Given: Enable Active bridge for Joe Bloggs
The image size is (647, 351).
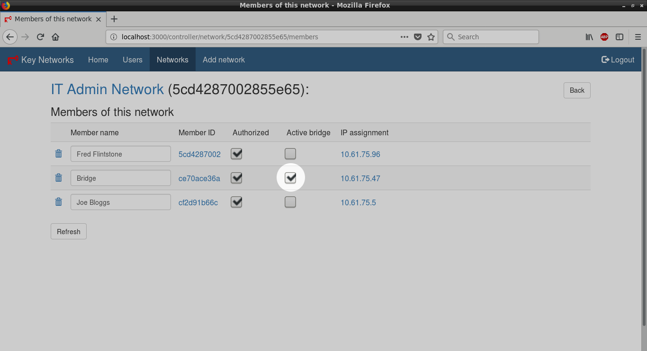Looking at the screenshot, I should 290,202.
